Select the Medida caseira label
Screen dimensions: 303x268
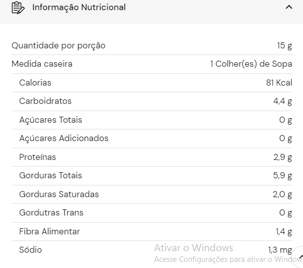pos(42,64)
